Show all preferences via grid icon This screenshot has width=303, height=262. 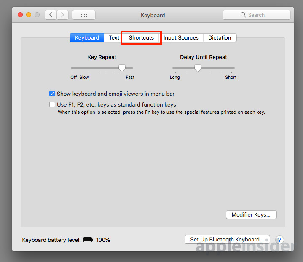84,15
